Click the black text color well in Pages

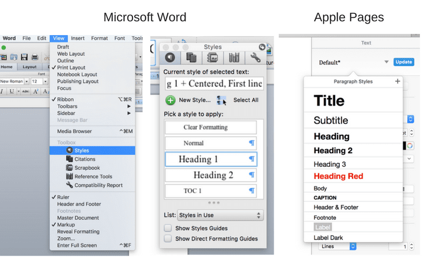click(x=404, y=146)
